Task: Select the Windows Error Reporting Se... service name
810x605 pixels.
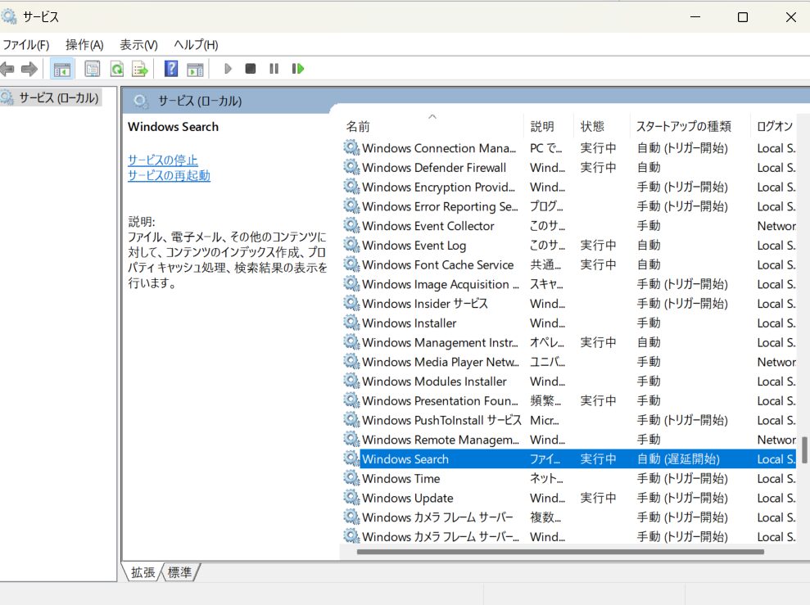Action: [x=440, y=206]
